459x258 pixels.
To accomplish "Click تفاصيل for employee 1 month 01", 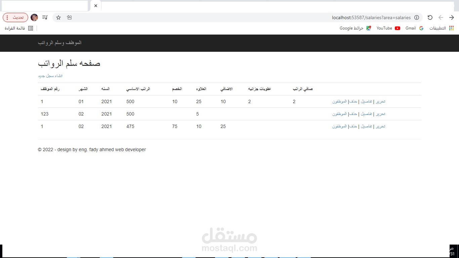I will coord(366,101).
